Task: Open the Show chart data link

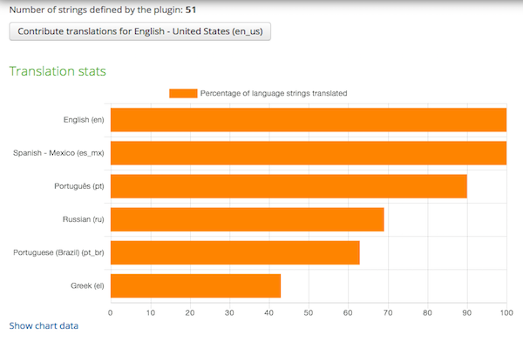Action: click(44, 325)
